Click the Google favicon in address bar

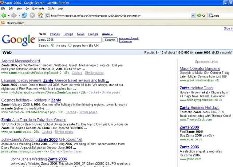pyautogui.click(x=48, y=15)
